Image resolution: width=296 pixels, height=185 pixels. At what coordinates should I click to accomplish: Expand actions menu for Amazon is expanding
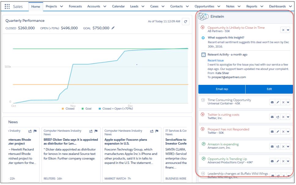pyautogui.click(x=288, y=147)
